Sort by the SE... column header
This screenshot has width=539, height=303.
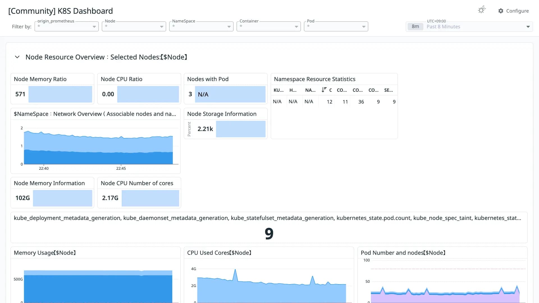pos(389,90)
